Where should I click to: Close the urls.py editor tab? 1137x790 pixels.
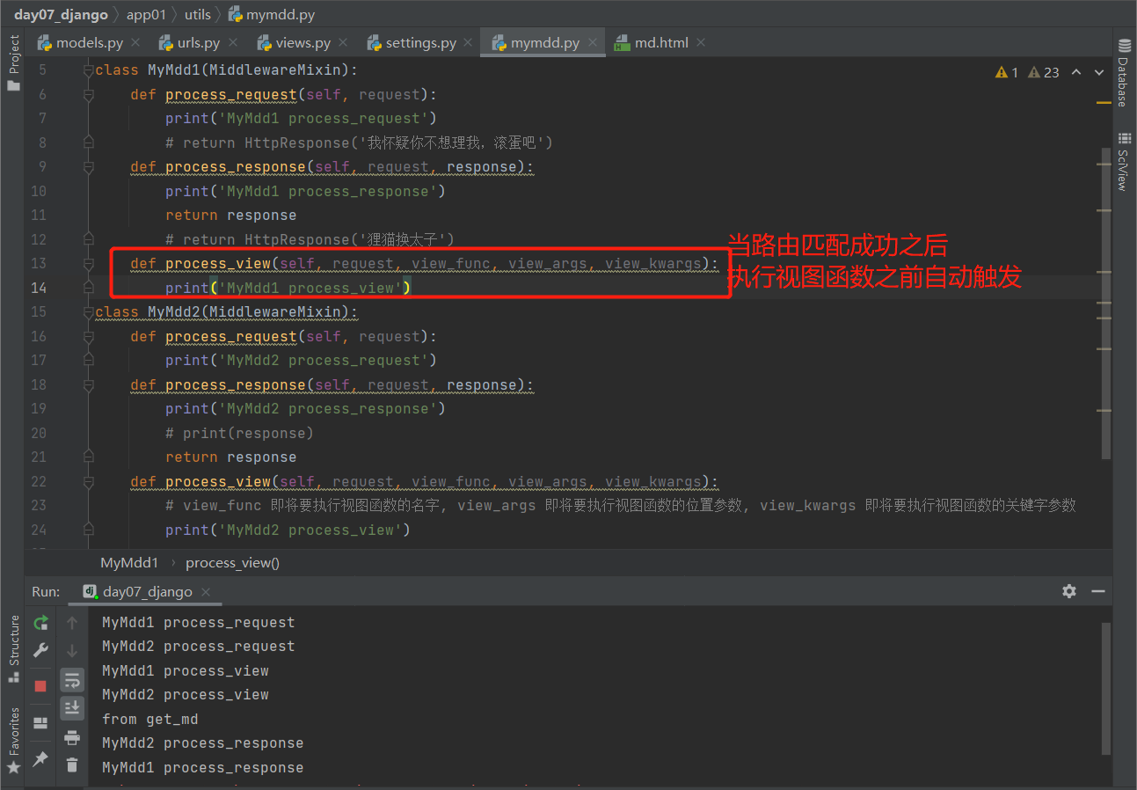click(232, 42)
